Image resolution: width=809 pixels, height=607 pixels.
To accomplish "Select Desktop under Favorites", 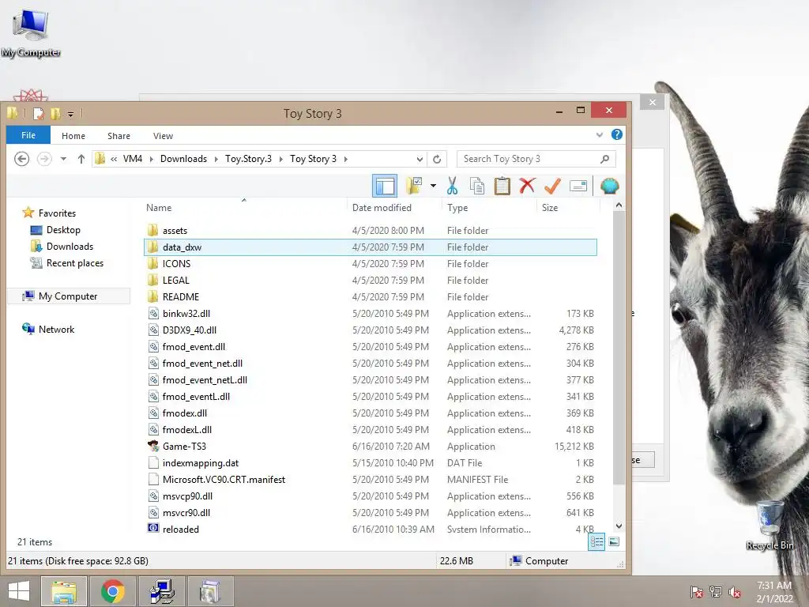I will (63, 230).
